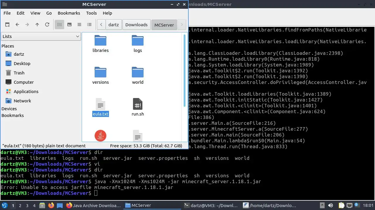The width and height of the screenshot is (375, 210).
Task: Click the path bar left scroll arrow
Action: click(x=101, y=25)
